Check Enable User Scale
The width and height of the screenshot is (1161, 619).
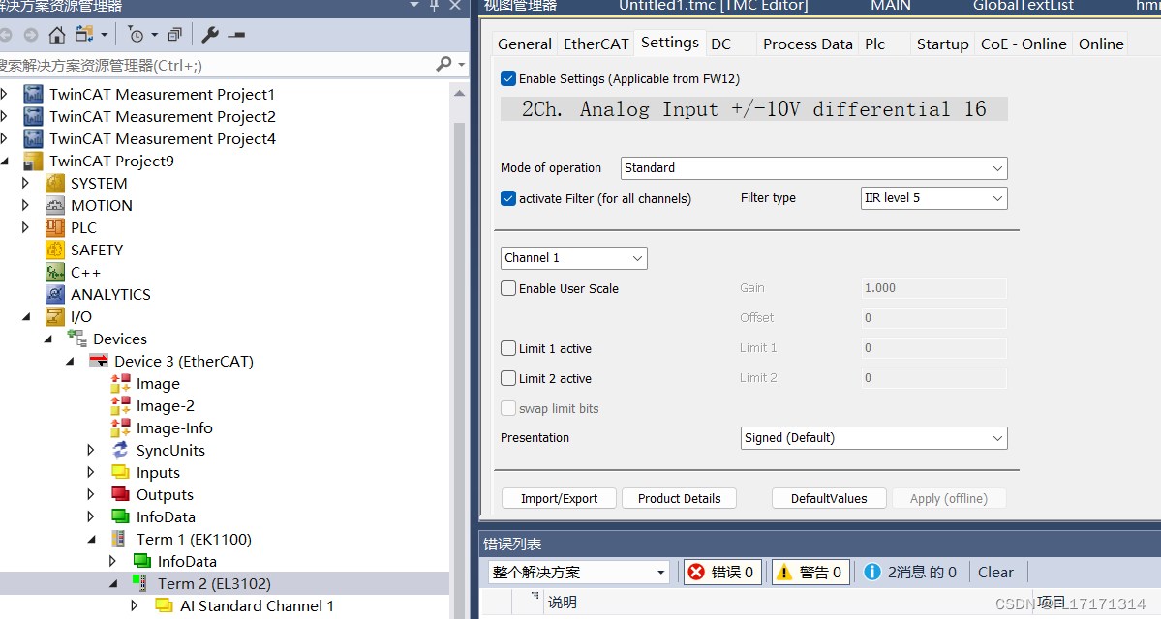coord(508,288)
